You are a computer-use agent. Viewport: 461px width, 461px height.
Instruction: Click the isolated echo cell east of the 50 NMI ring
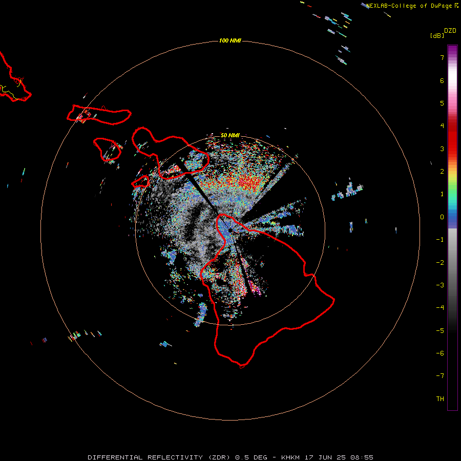coord(348,191)
